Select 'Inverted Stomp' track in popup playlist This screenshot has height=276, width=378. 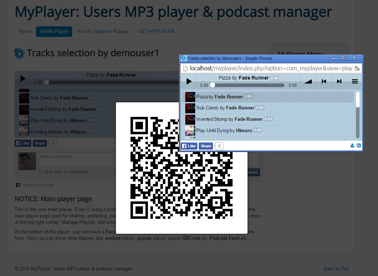pyautogui.click(x=229, y=119)
